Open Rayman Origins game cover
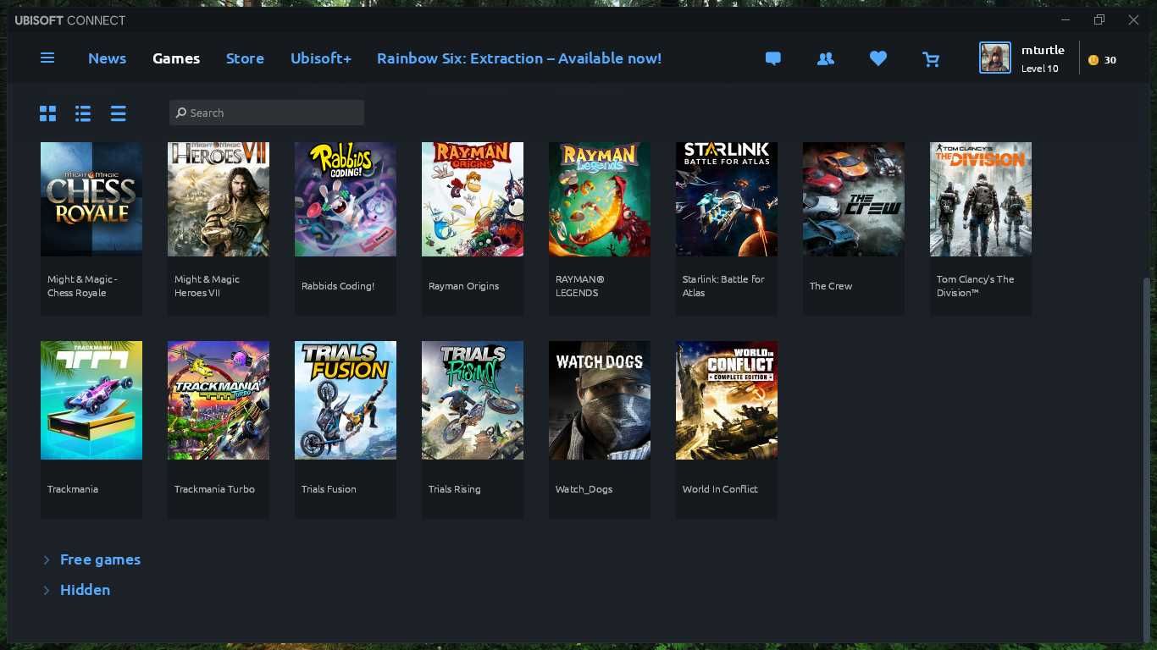Screen dimensions: 1157x650 coord(473,199)
